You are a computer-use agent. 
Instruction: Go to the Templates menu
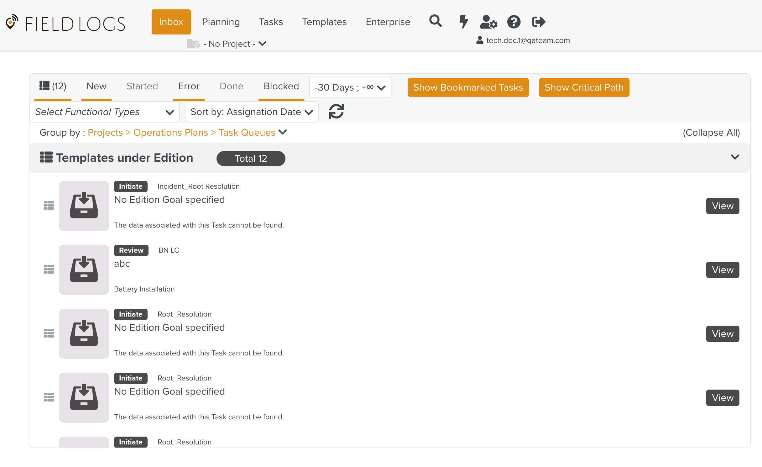click(324, 22)
